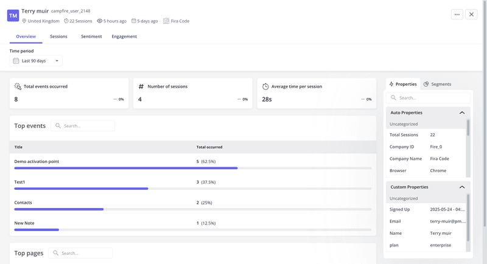Image resolution: width=487 pixels, height=264 pixels.
Task: Click the Fira Code company building icon
Action: [166, 21]
